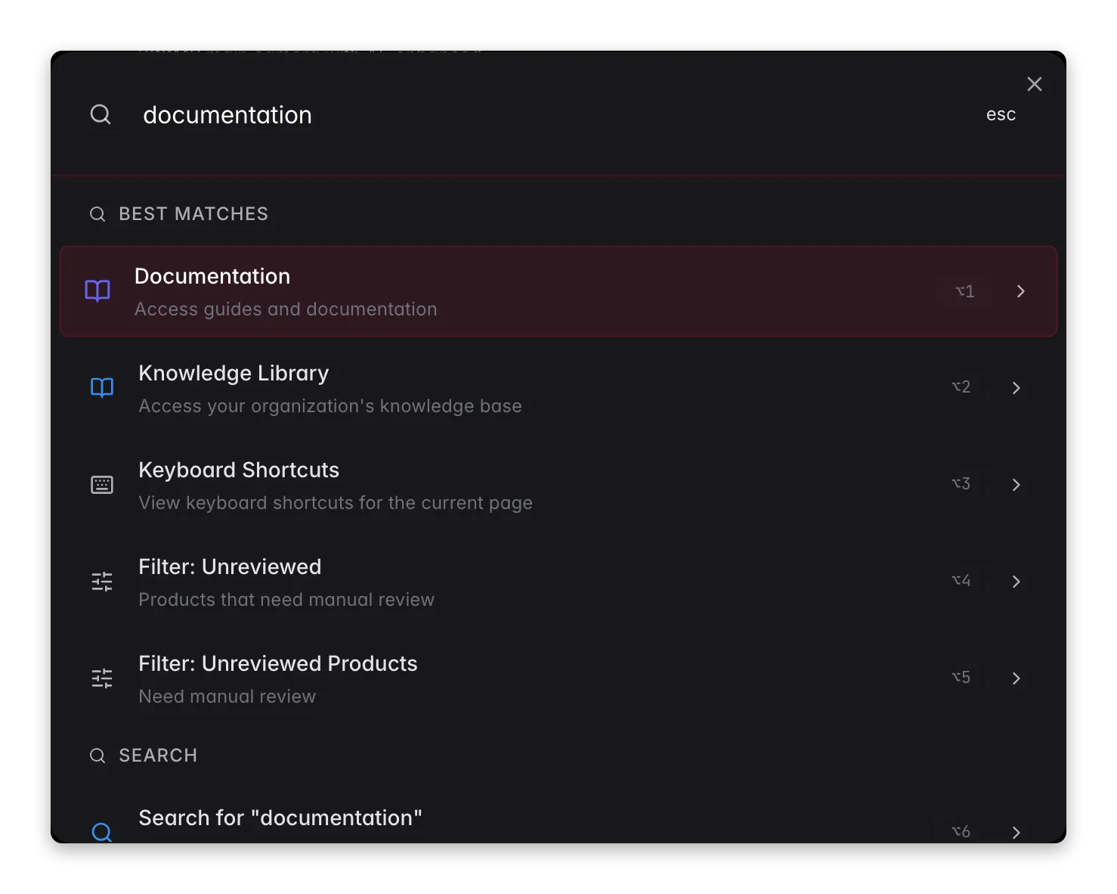Select the Filter: Unreviewed Products entry
Screen dimensions: 1117x894
[558, 678]
